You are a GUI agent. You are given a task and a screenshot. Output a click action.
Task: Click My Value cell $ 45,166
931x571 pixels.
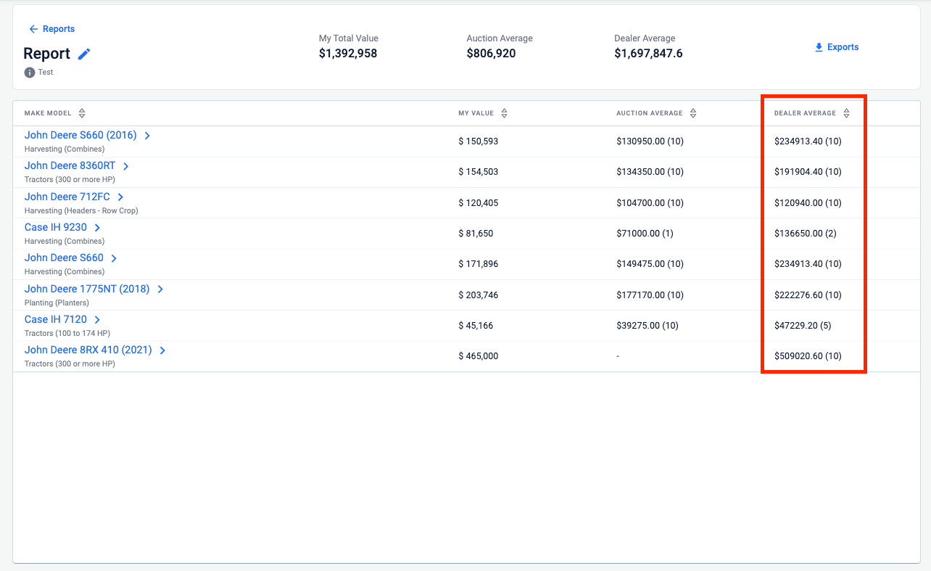click(x=476, y=326)
